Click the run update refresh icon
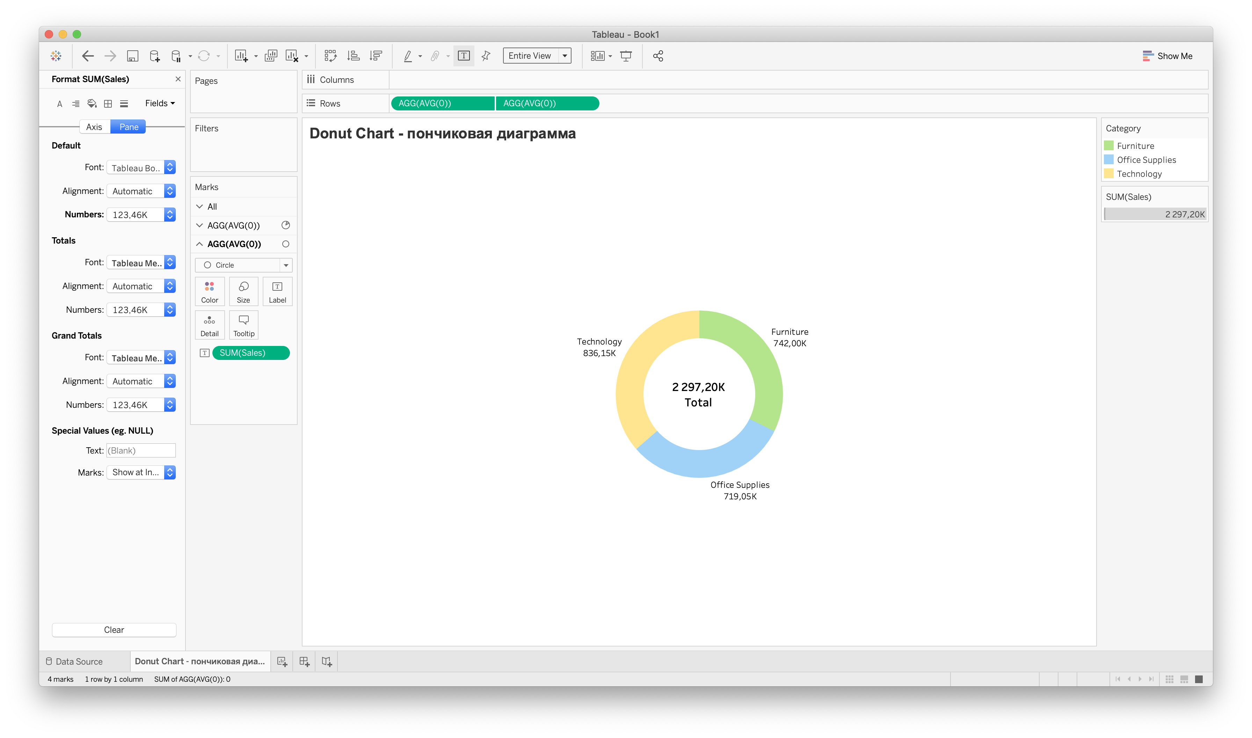This screenshot has height=738, width=1252. point(204,56)
